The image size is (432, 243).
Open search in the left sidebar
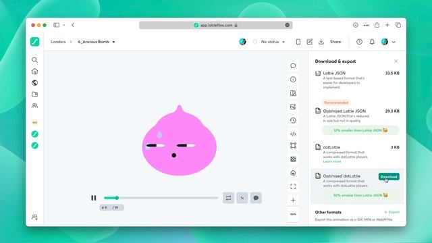34,60
